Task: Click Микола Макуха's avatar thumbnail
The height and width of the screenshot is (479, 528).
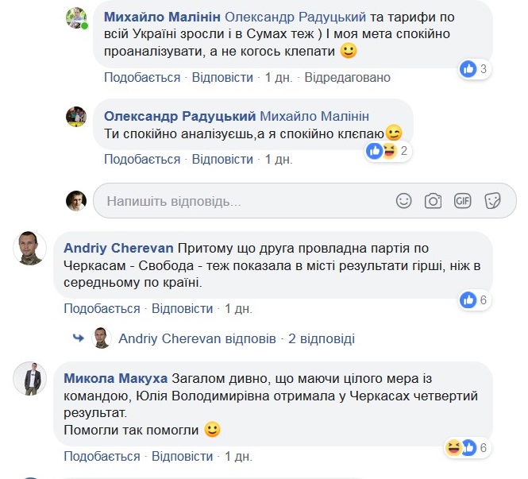Action: (x=30, y=379)
